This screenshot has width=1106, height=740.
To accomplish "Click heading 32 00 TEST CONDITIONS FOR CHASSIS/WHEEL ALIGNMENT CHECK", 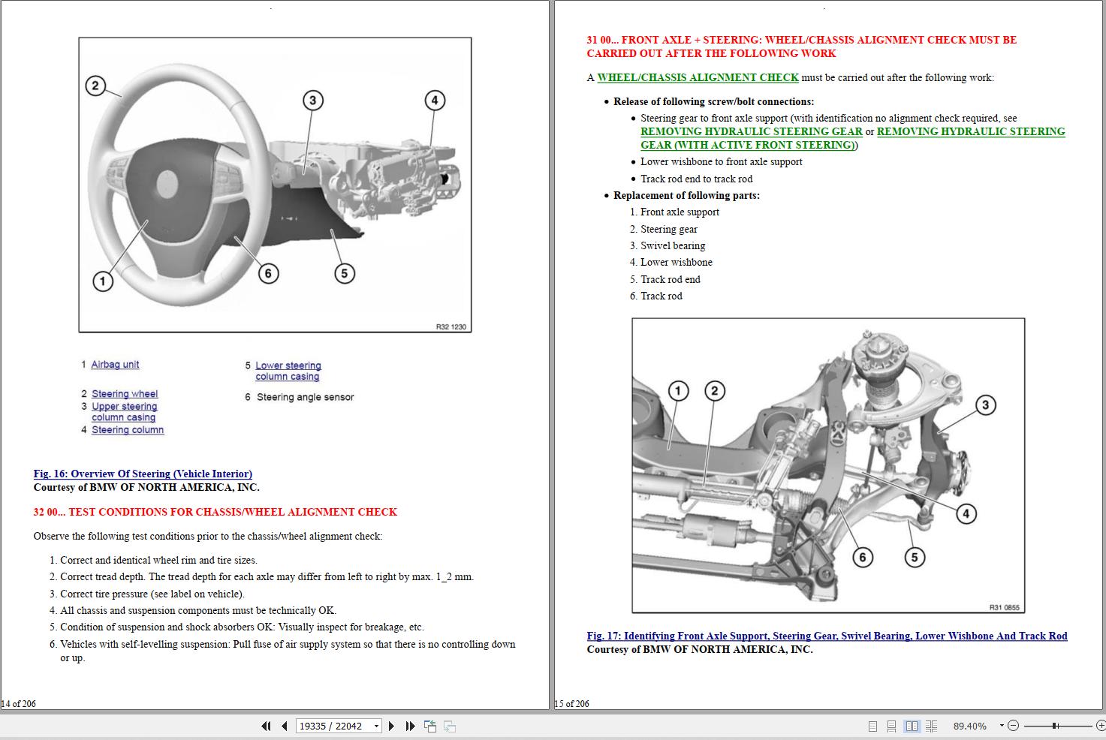I will 215,512.
